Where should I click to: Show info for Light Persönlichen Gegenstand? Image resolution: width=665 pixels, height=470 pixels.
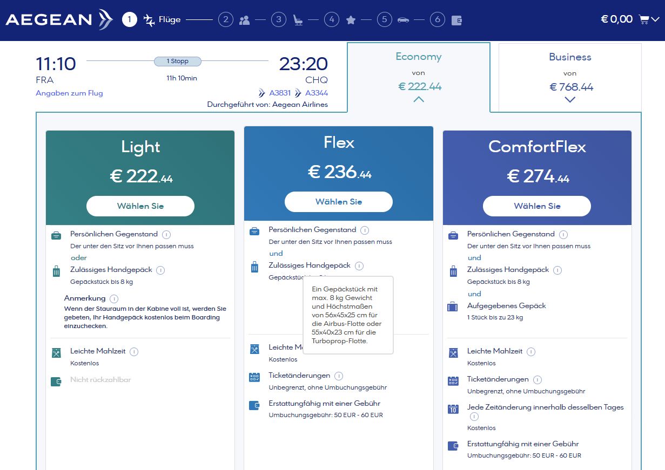(166, 234)
